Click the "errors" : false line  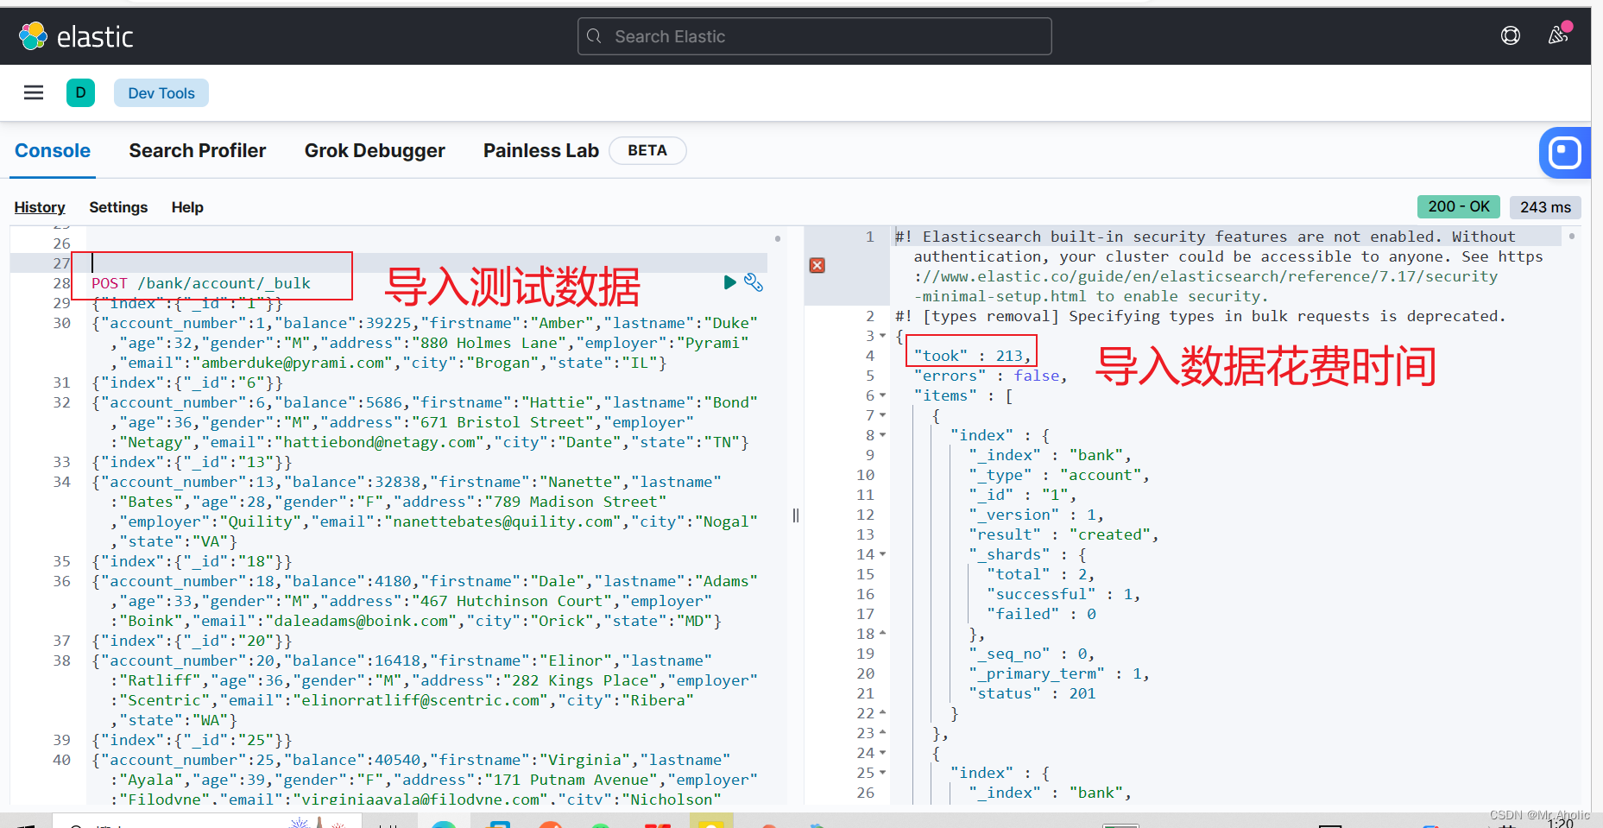click(990, 376)
